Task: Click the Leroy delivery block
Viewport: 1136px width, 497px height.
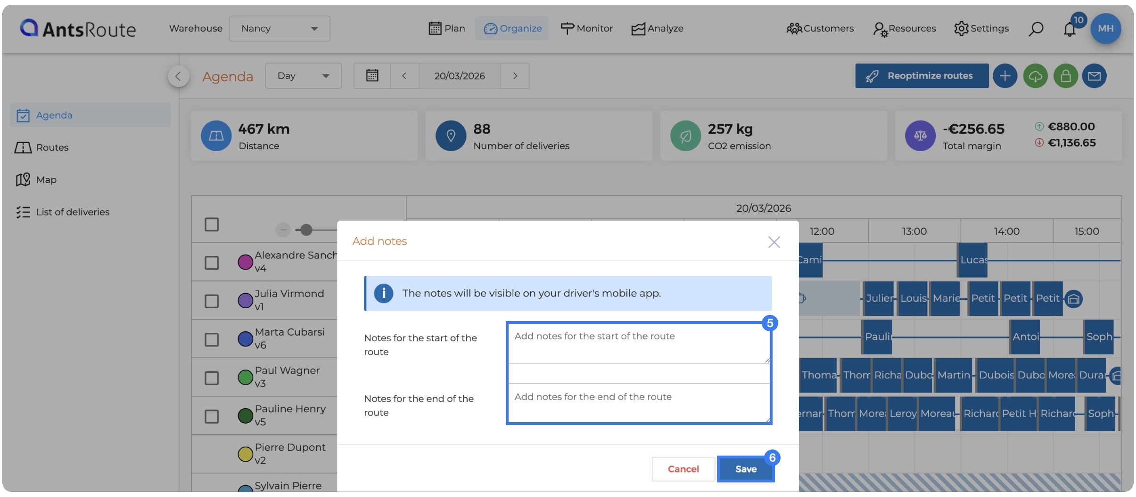Action: pos(902,414)
